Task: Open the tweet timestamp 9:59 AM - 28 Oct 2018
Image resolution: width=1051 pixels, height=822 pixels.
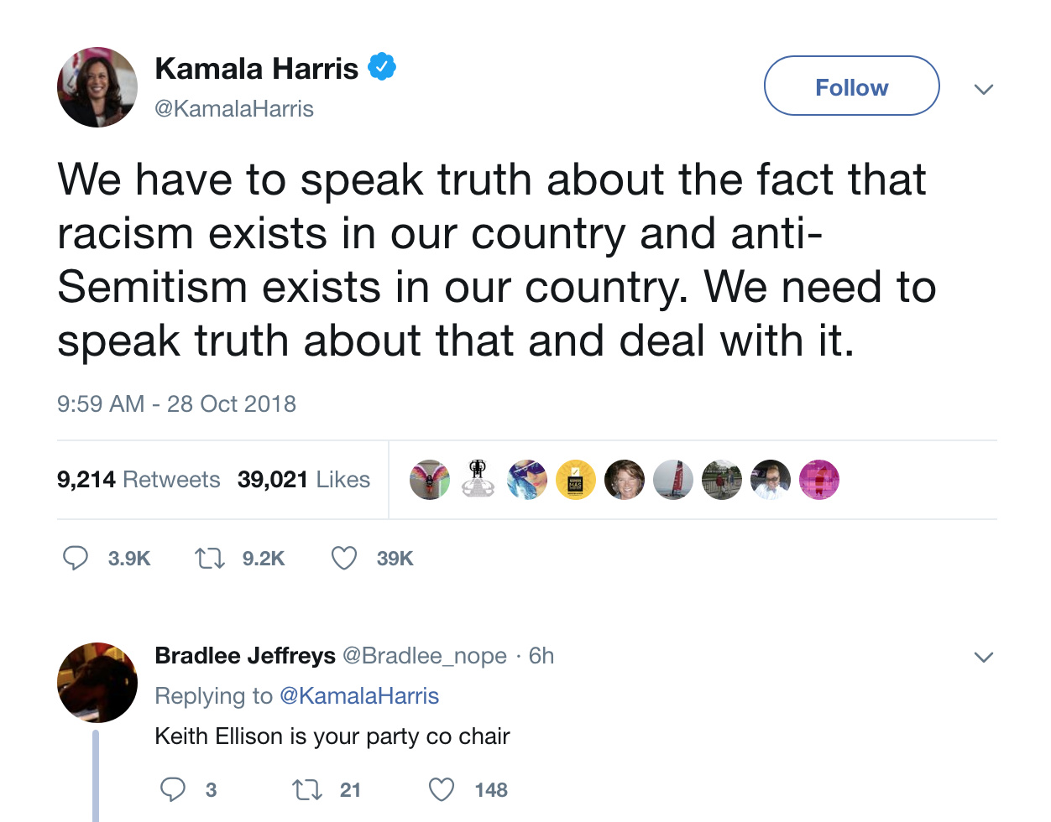Action: click(176, 404)
